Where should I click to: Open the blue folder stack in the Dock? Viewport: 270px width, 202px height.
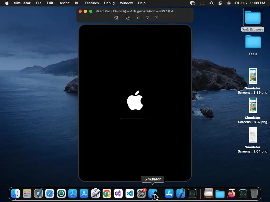click(x=220, y=194)
